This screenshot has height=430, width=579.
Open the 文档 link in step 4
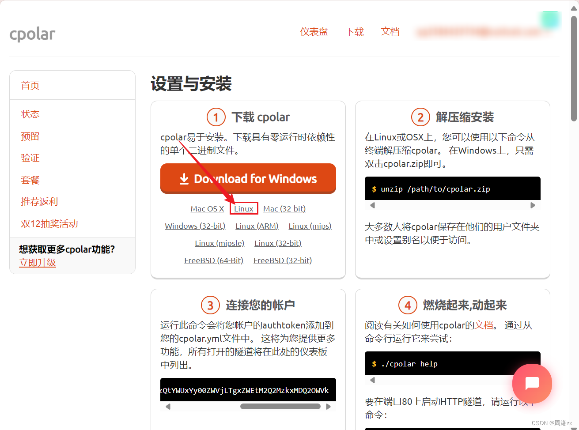(x=484, y=325)
